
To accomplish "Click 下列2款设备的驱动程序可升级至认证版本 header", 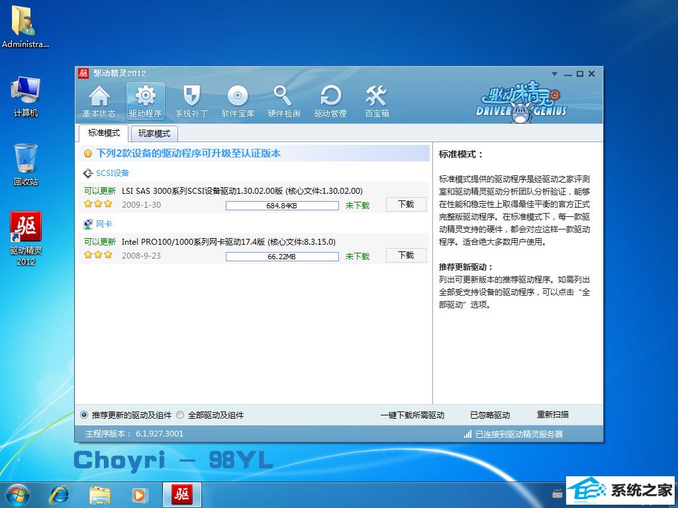I will (x=188, y=153).
